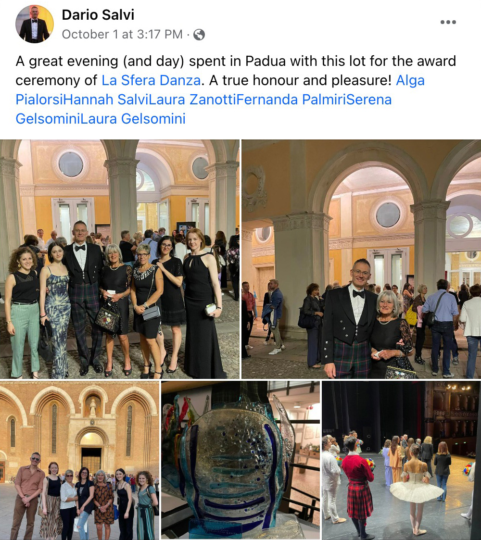Open the three-dot post options menu
The width and height of the screenshot is (481, 540).
coord(448,22)
